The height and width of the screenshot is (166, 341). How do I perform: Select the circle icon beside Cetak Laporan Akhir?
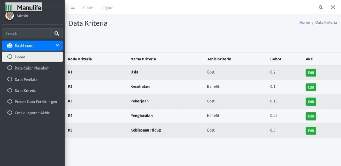10,113
